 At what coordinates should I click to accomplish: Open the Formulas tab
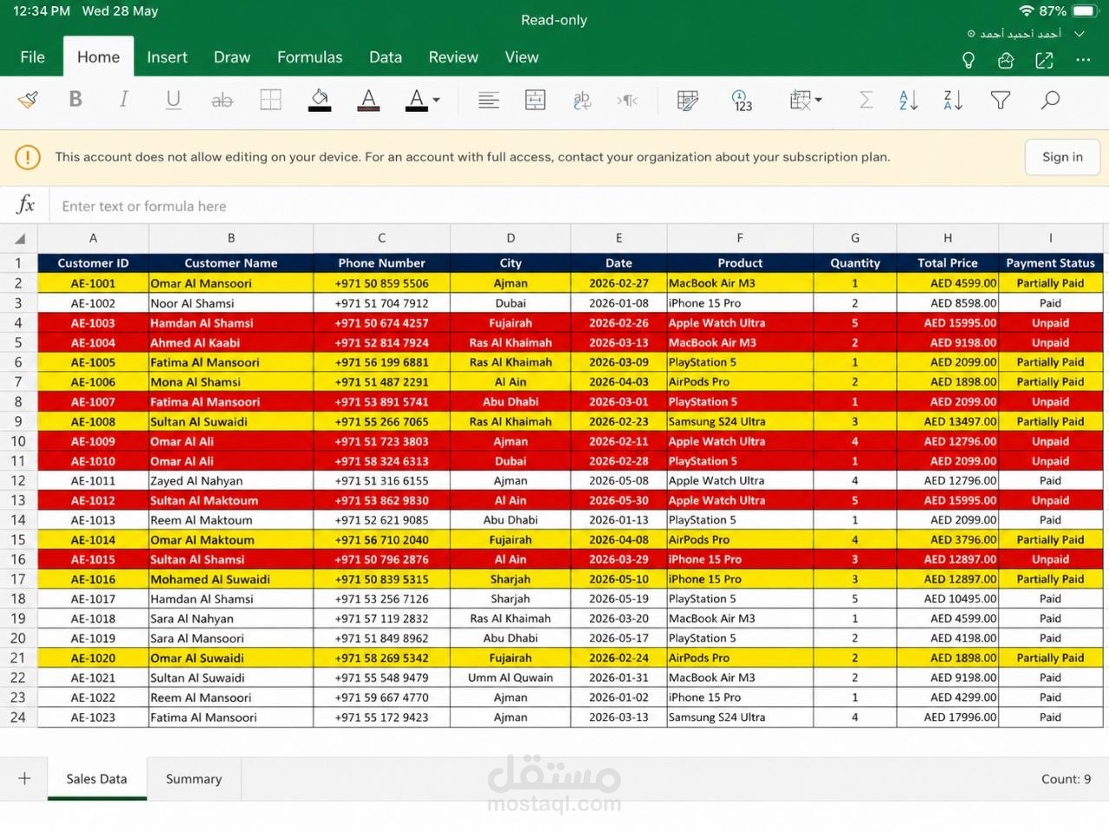pyautogui.click(x=310, y=57)
